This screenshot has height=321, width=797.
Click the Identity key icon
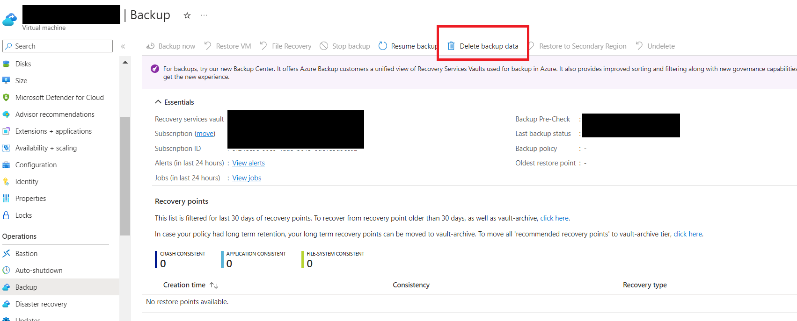point(6,181)
